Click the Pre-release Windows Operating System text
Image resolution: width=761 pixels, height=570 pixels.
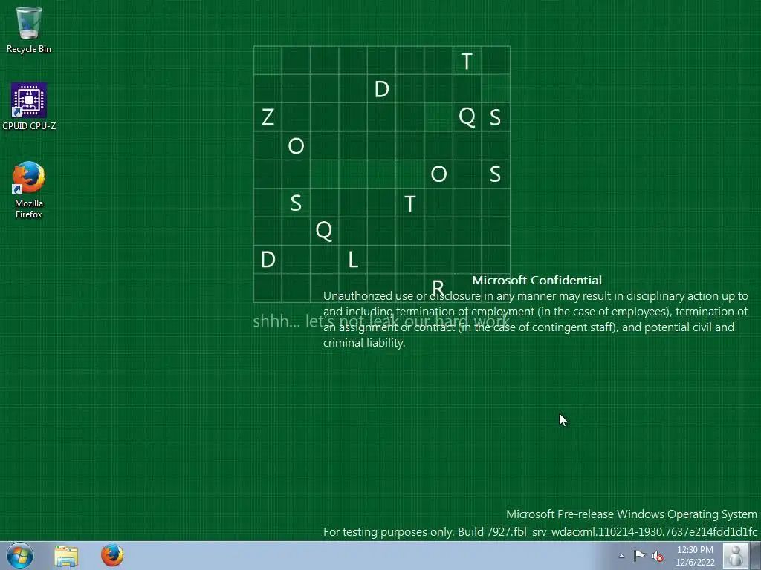pyautogui.click(x=632, y=514)
